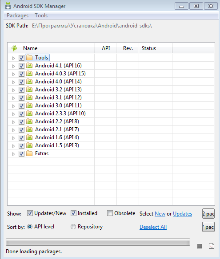Expand the Tools tree node
This screenshot has width=220, height=259.
(14, 58)
